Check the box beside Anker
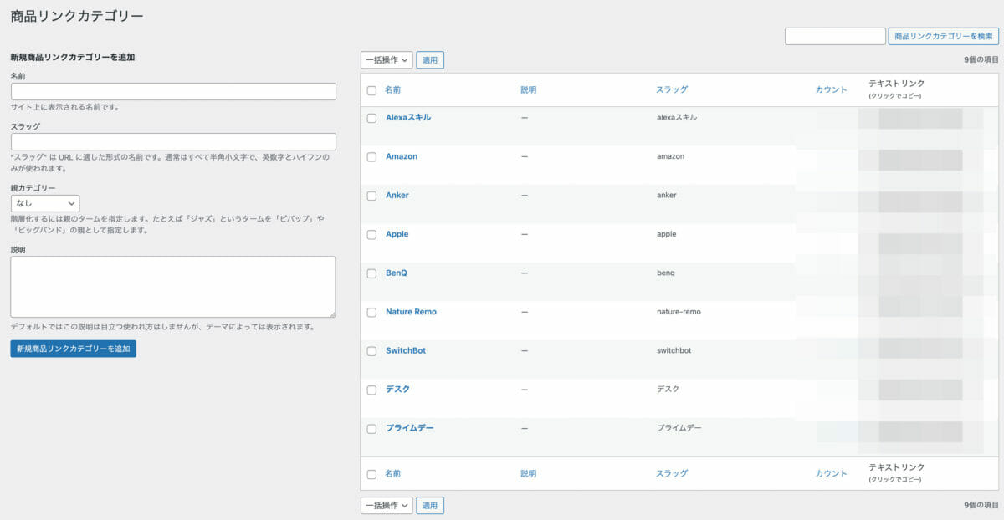The image size is (1004, 520). tap(371, 196)
